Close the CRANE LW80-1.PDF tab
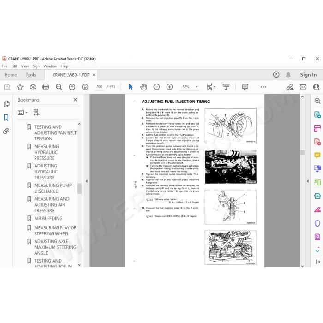 [x=94, y=75]
